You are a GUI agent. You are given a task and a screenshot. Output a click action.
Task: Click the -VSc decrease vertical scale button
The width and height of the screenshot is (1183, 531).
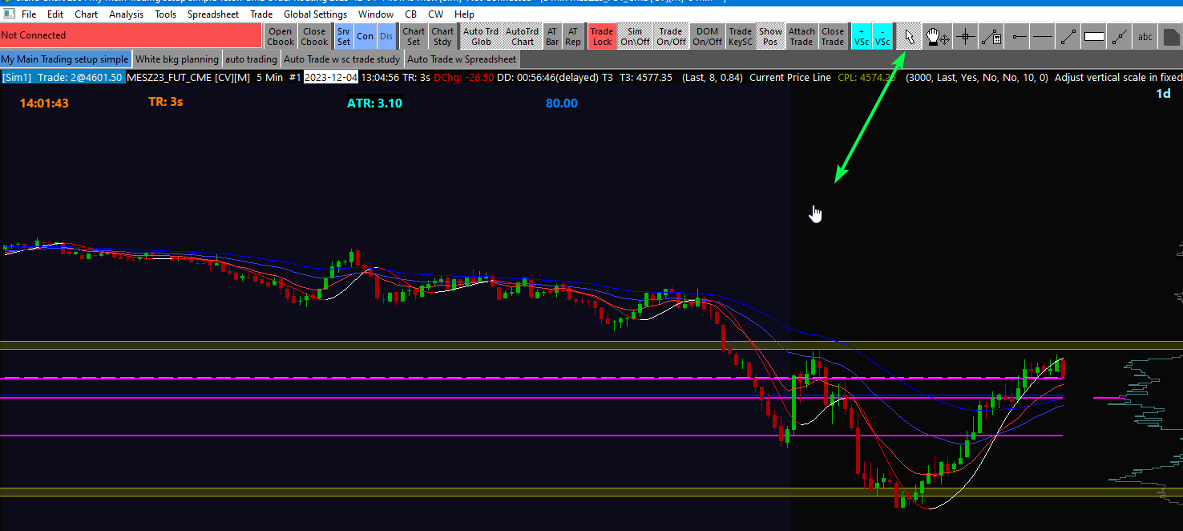tap(882, 36)
